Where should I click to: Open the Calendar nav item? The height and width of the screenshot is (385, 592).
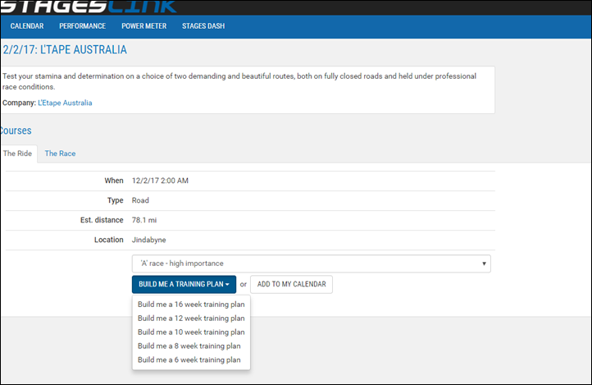(26, 26)
